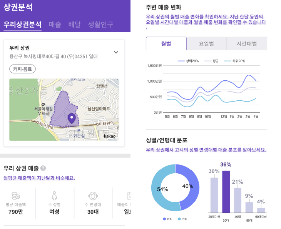The height and width of the screenshot is (229, 281).
Task: Click the dark purple 30대 bar
Action: pos(226,192)
